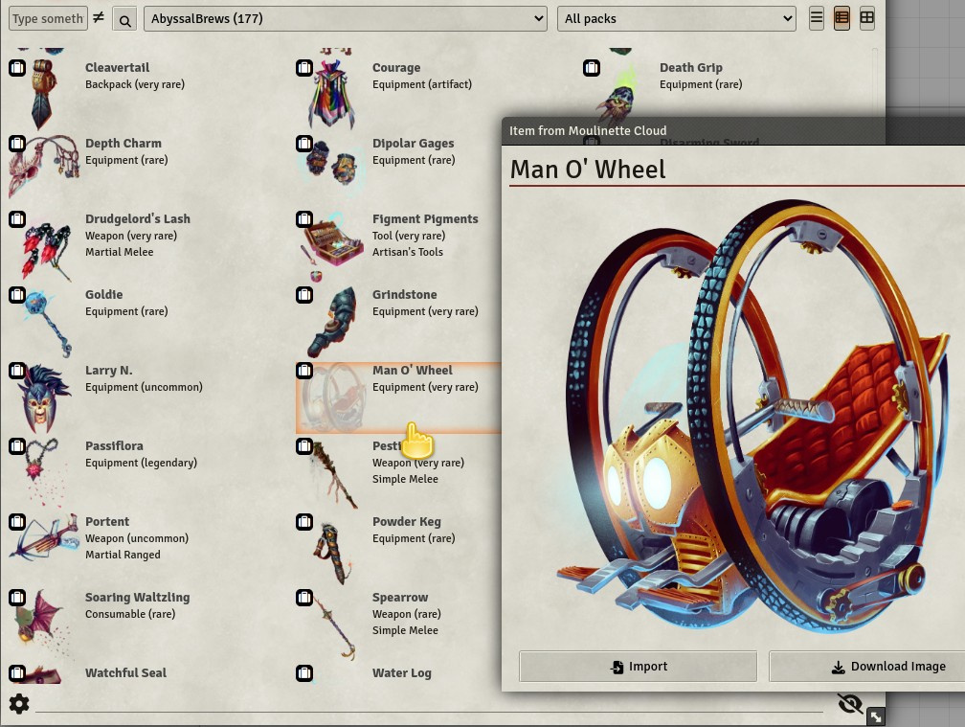Open the All packs dropdown
This screenshot has width=965, height=727.
coord(676,18)
